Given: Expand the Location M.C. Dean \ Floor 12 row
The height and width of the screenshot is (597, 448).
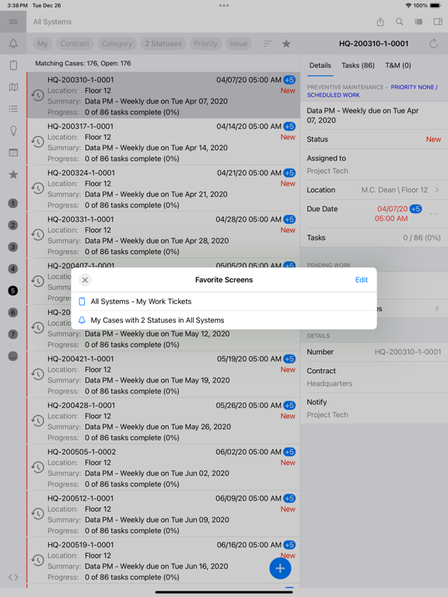Looking at the screenshot, I should (373, 190).
